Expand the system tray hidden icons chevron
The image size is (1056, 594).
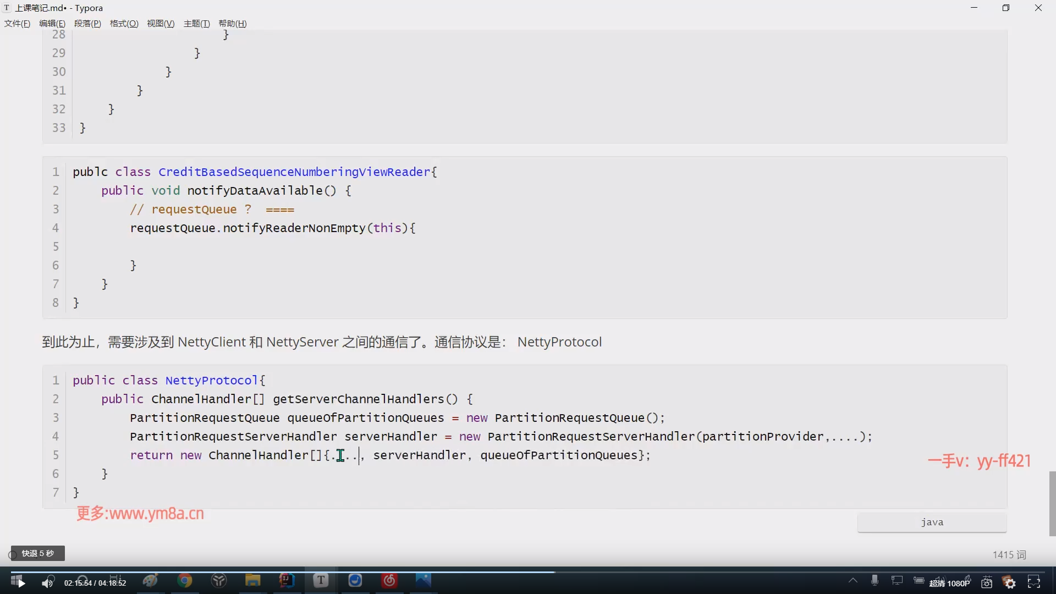853,581
